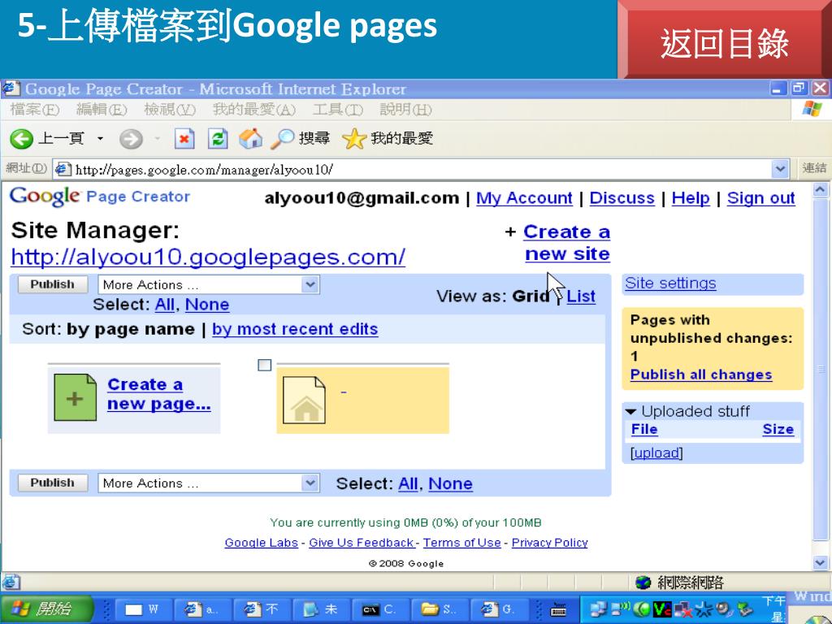Image resolution: width=832 pixels, height=624 pixels.
Task: Click the IE icon in window title bar
Action: pyautogui.click(x=11, y=88)
